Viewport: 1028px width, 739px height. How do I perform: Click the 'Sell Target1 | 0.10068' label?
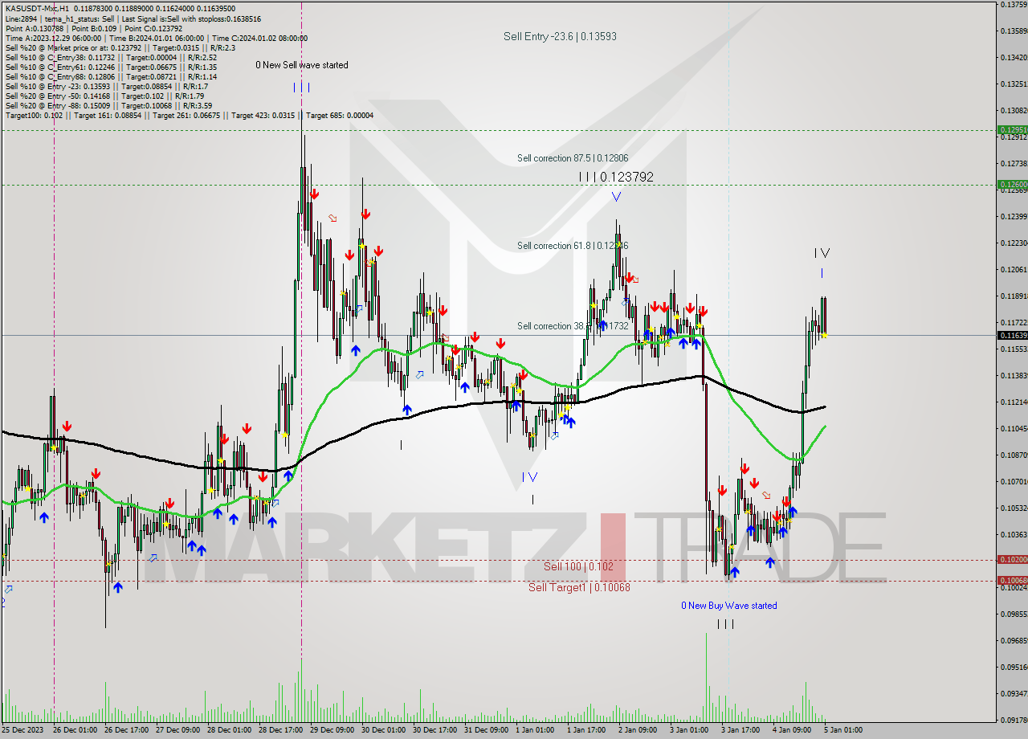tap(579, 587)
